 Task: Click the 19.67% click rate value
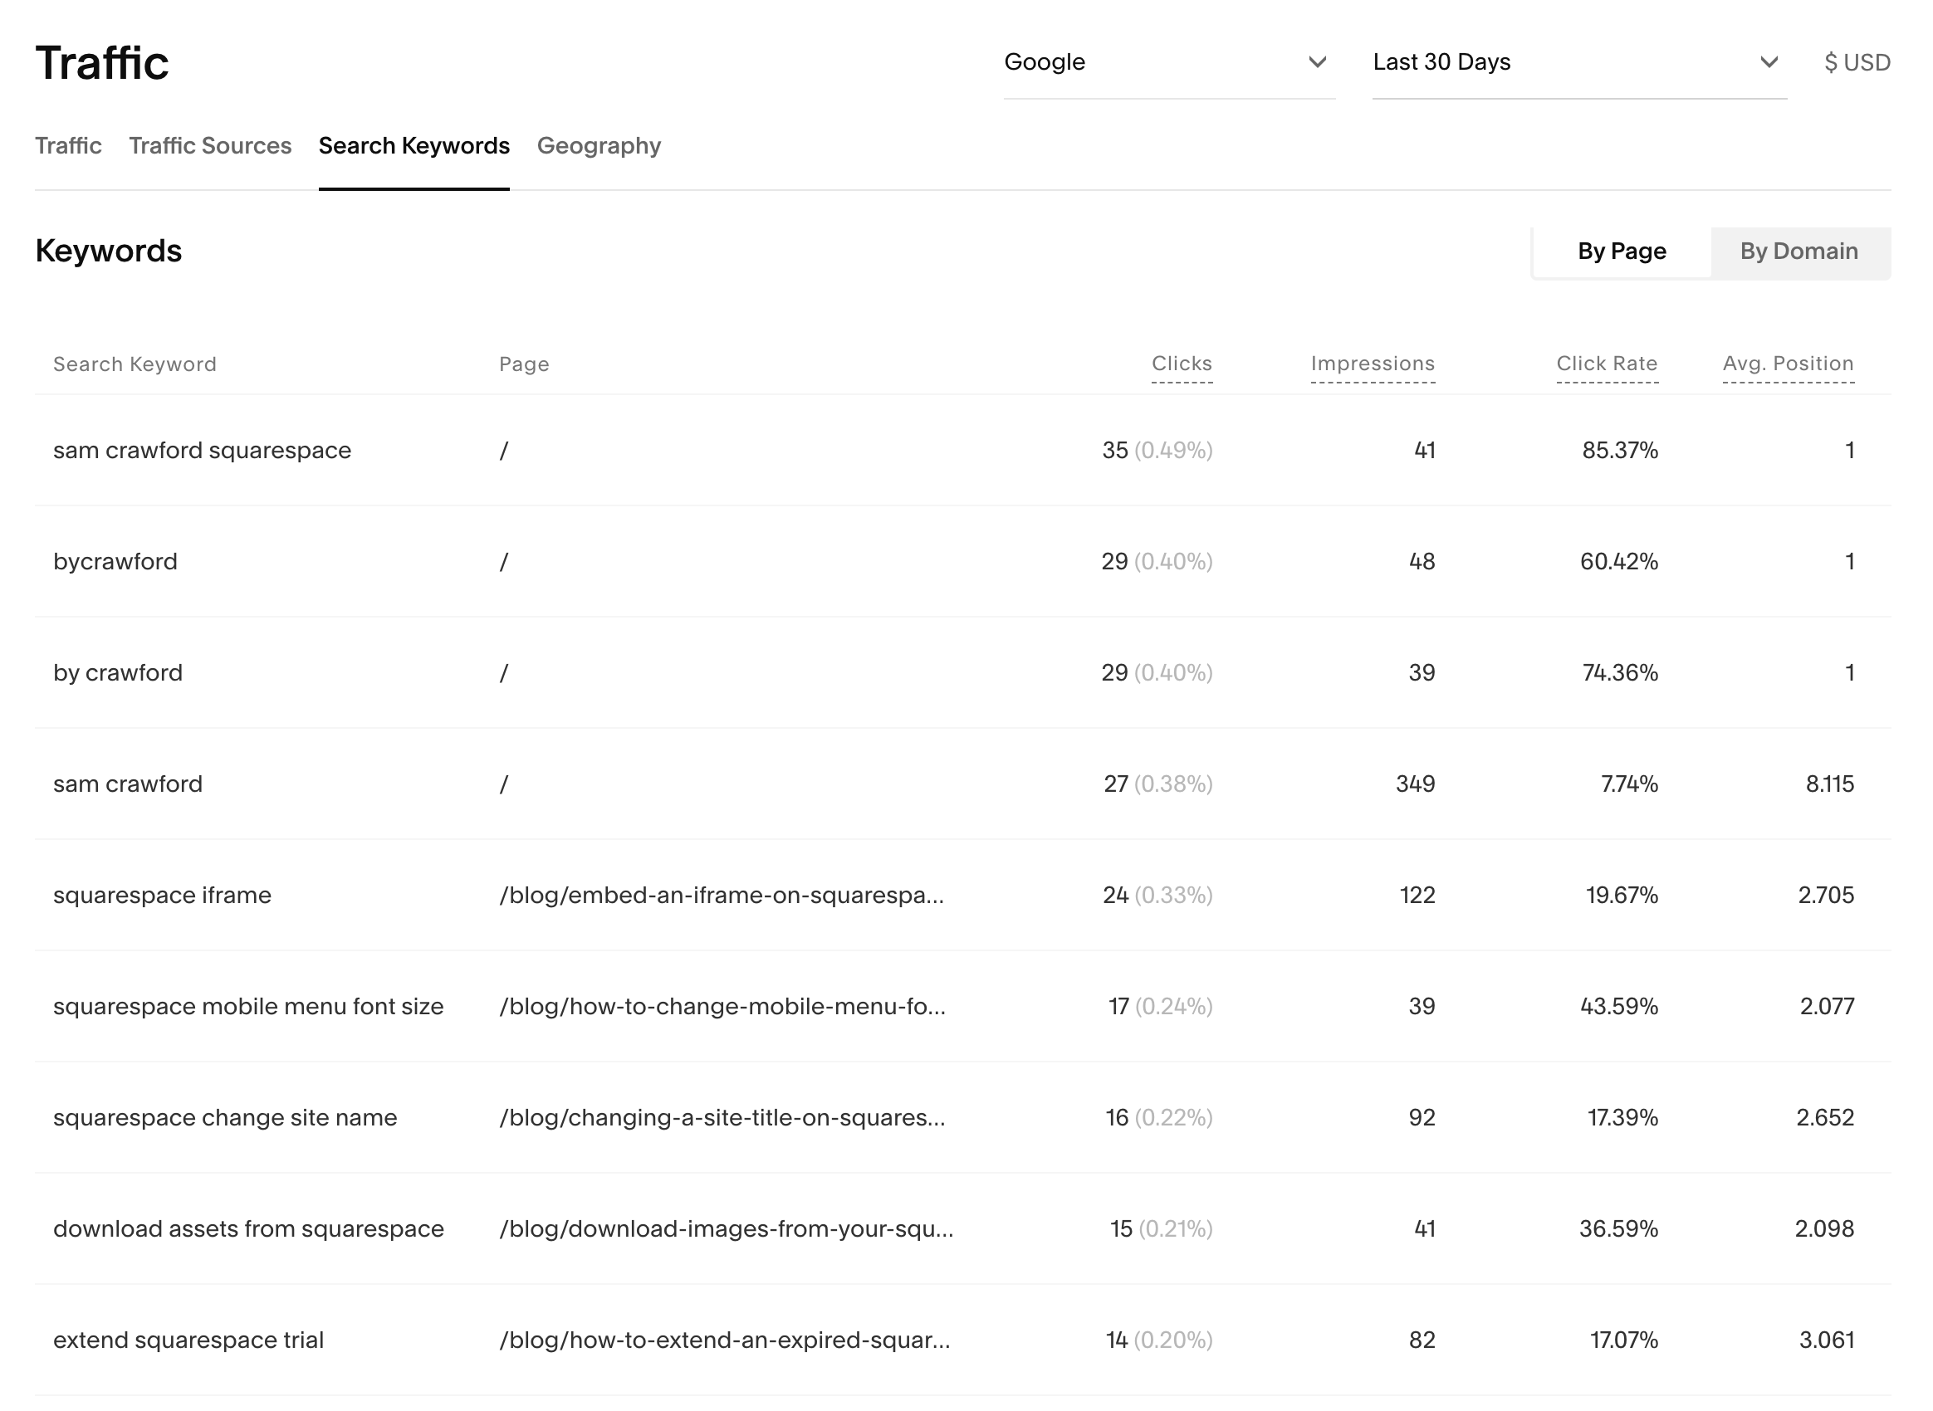click(x=1622, y=895)
